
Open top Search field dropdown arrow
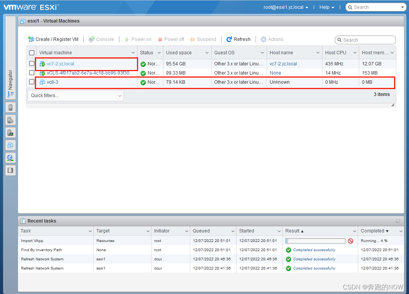click(x=402, y=7)
